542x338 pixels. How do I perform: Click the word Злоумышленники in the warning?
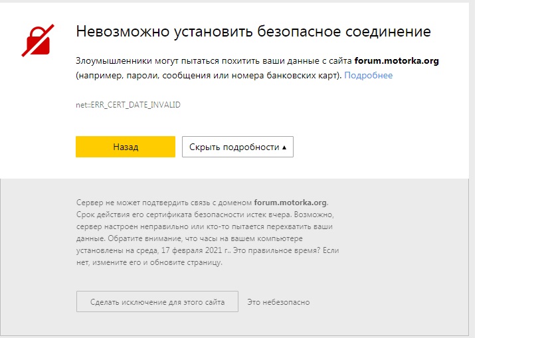coord(110,60)
